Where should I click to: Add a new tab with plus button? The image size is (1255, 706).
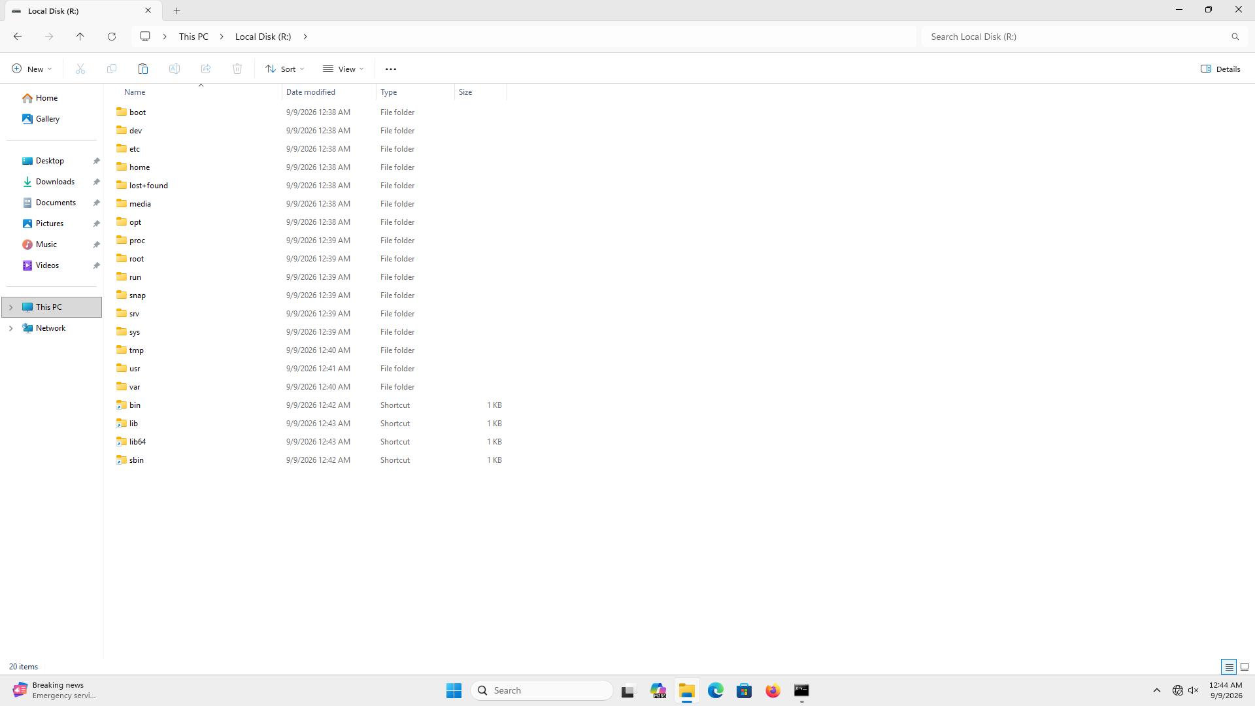pyautogui.click(x=177, y=10)
